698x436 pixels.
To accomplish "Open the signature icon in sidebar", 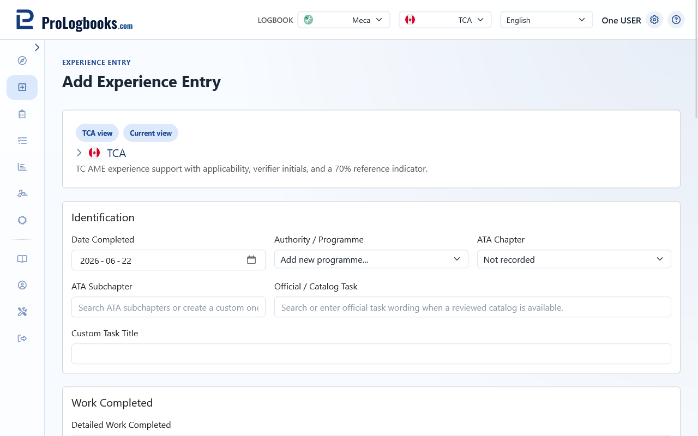I will (x=22, y=193).
